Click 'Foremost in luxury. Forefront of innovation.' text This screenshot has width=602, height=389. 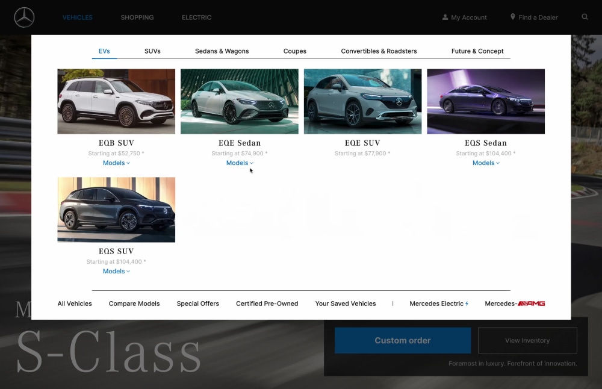513,364
